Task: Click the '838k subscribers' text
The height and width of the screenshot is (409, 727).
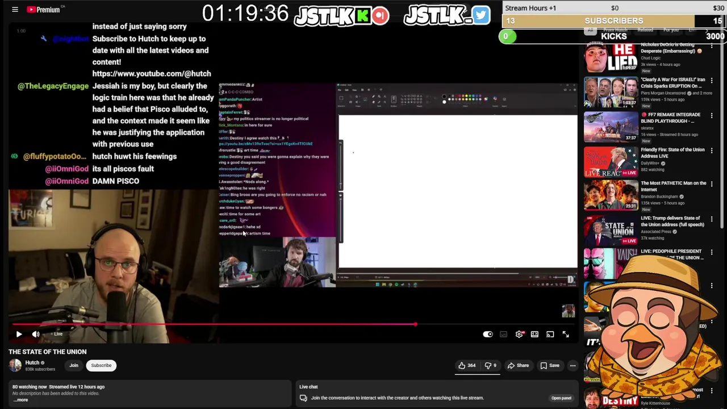Action: tap(40, 369)
